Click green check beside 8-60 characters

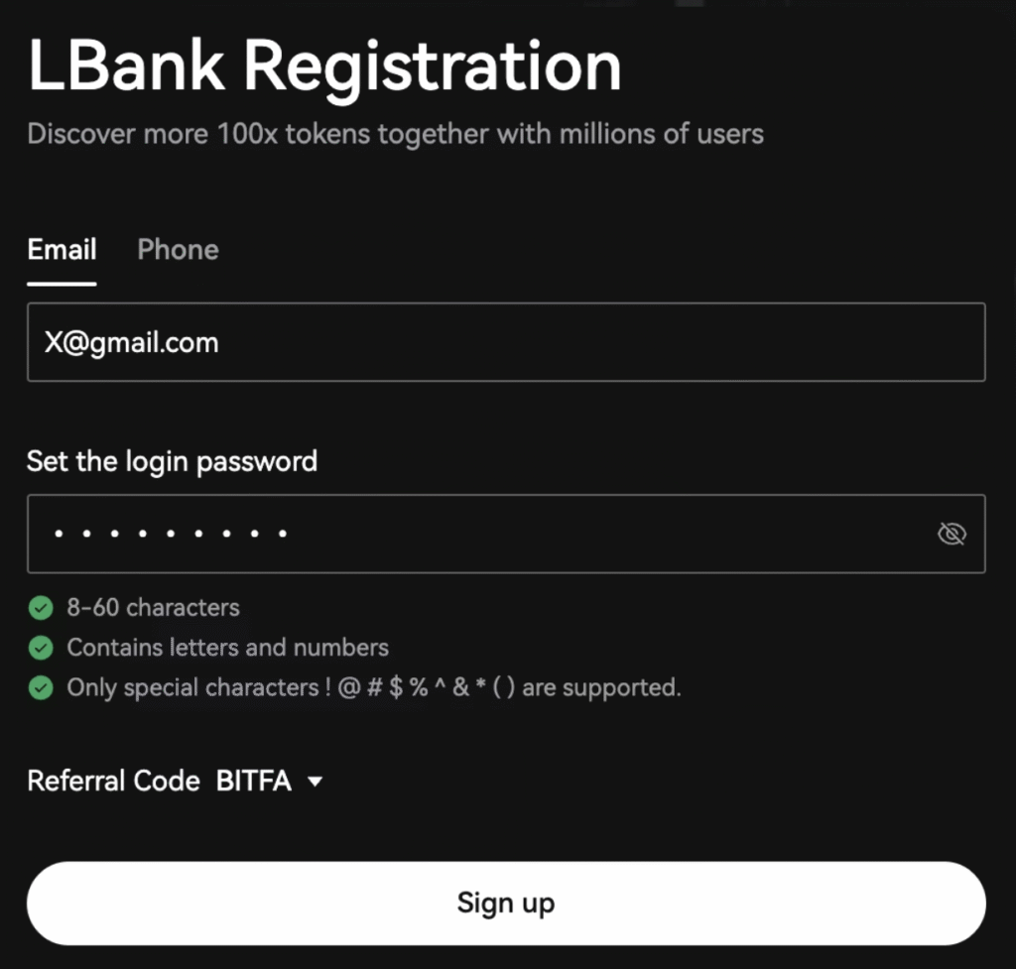point(41,607)
